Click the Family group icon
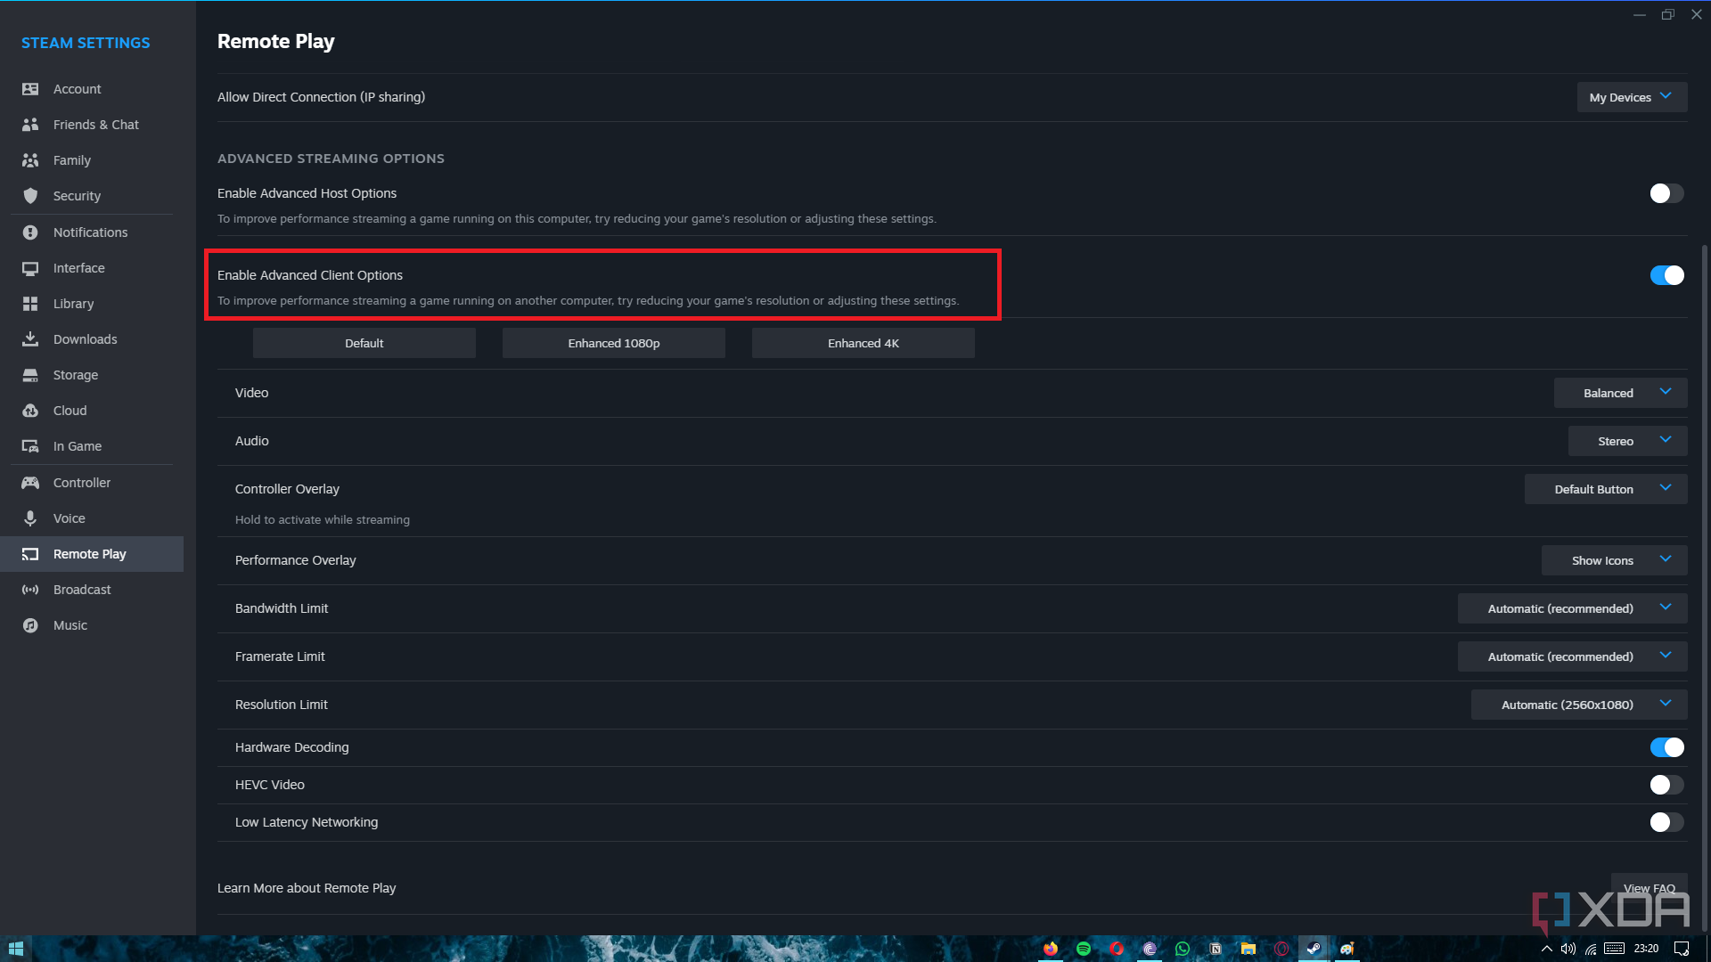The width and height of the screenshot is (1711, 962). (x=30, y=160)
